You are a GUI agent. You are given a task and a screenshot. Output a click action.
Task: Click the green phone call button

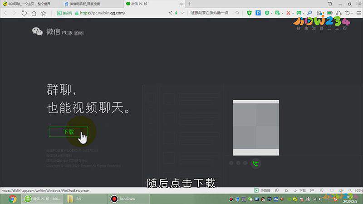tap(255, 164)
